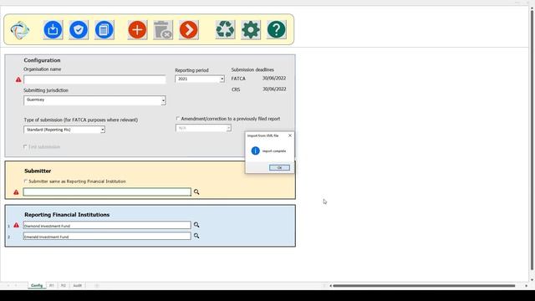
Task: Open settings with the green gear icon
Action: coord(251,30)
